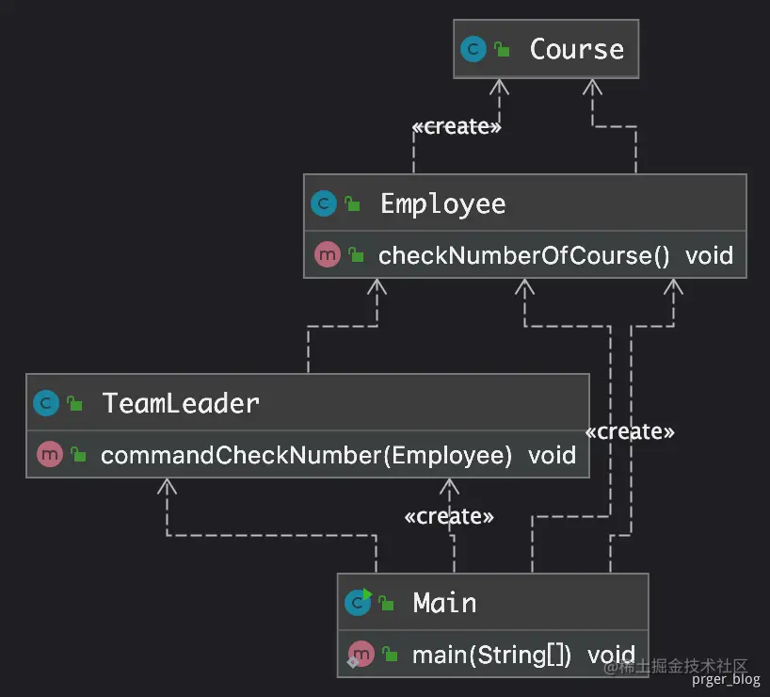
Task: Click the static method icon for main(String[])
Action: point(361,655)
